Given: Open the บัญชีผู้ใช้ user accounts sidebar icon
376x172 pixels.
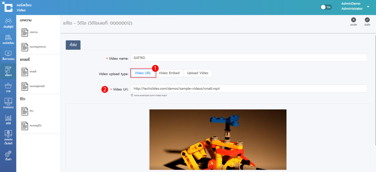Looking at the screenshot, I should click(x=8, y=23).
